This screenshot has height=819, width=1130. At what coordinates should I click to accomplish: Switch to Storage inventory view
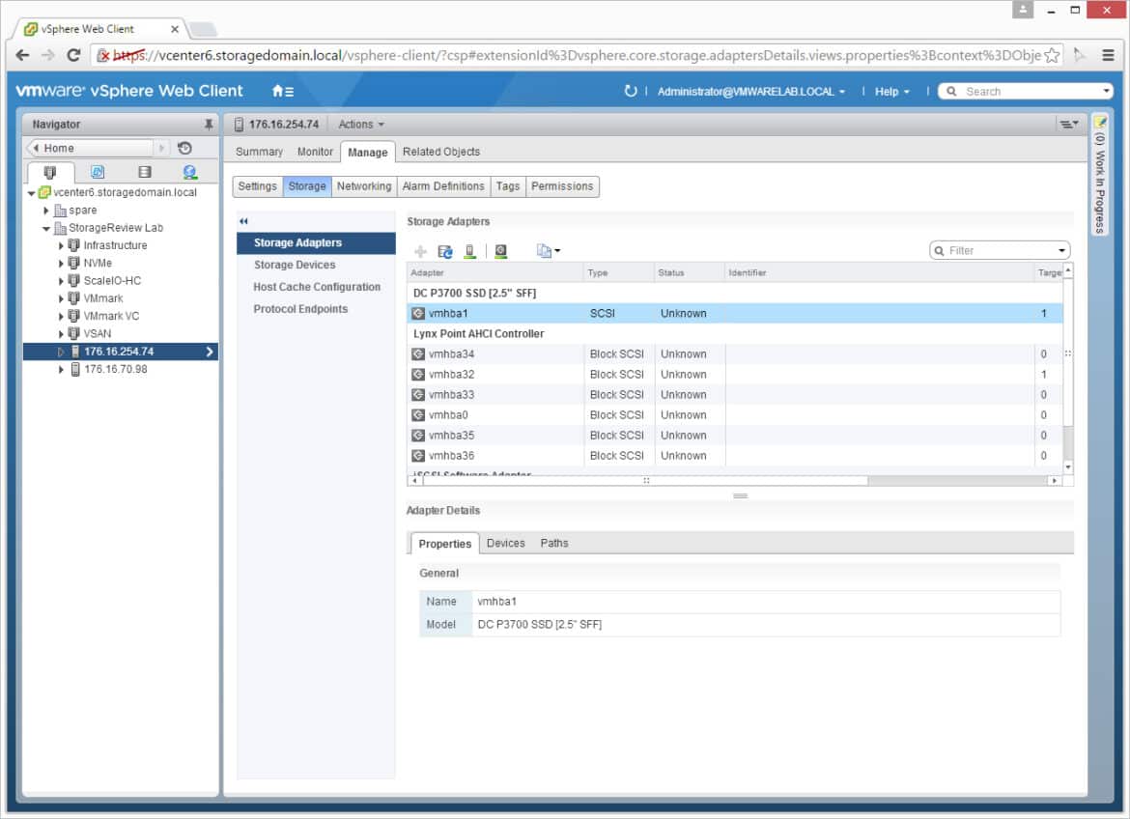[144, 172]
